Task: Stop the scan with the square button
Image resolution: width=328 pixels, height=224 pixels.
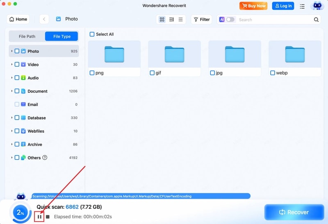Action: tap(48, 217)
